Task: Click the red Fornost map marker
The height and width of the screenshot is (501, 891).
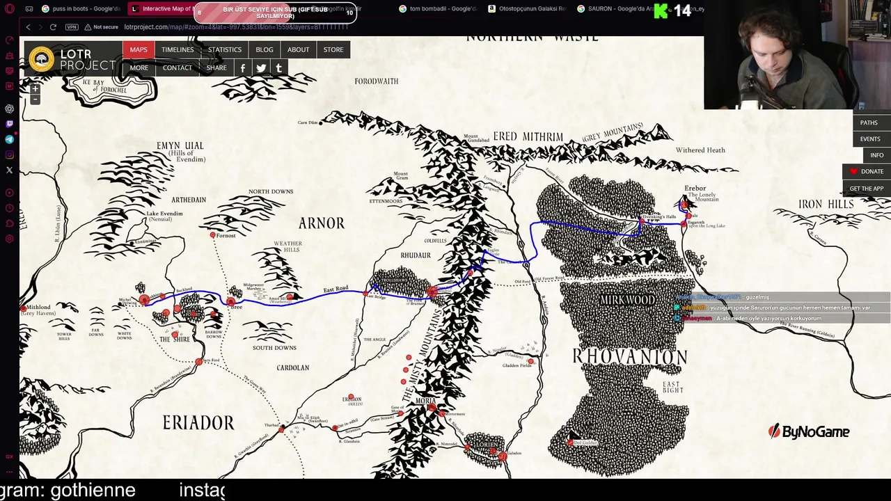Action: pyautogui.click(x=212, y=235)
